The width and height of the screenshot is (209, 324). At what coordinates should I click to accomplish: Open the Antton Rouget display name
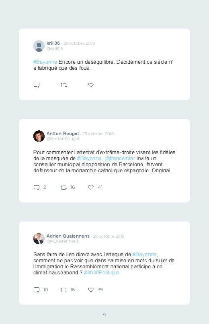point(63,134)
